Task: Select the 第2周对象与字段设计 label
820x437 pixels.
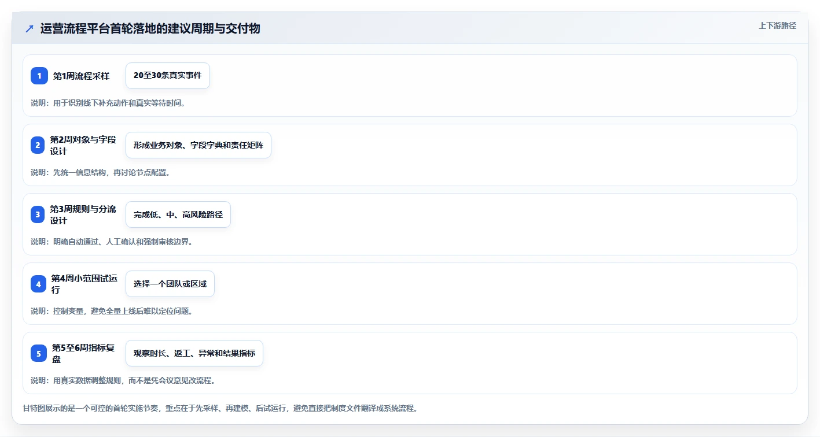Action: point(83,145)
